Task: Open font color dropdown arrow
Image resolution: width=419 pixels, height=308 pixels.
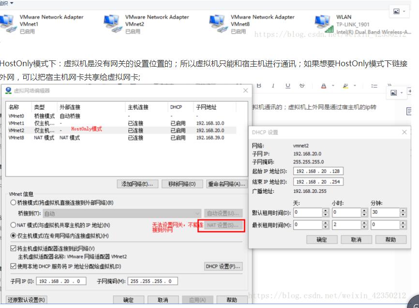Action: coord(333,86)
